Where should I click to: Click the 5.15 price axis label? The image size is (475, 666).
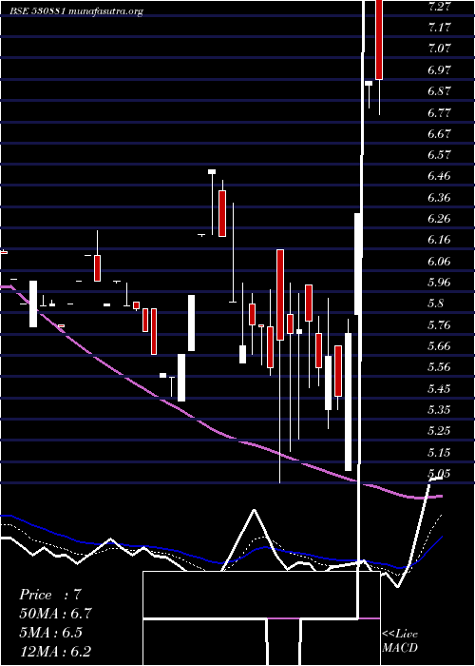(439, 452)
